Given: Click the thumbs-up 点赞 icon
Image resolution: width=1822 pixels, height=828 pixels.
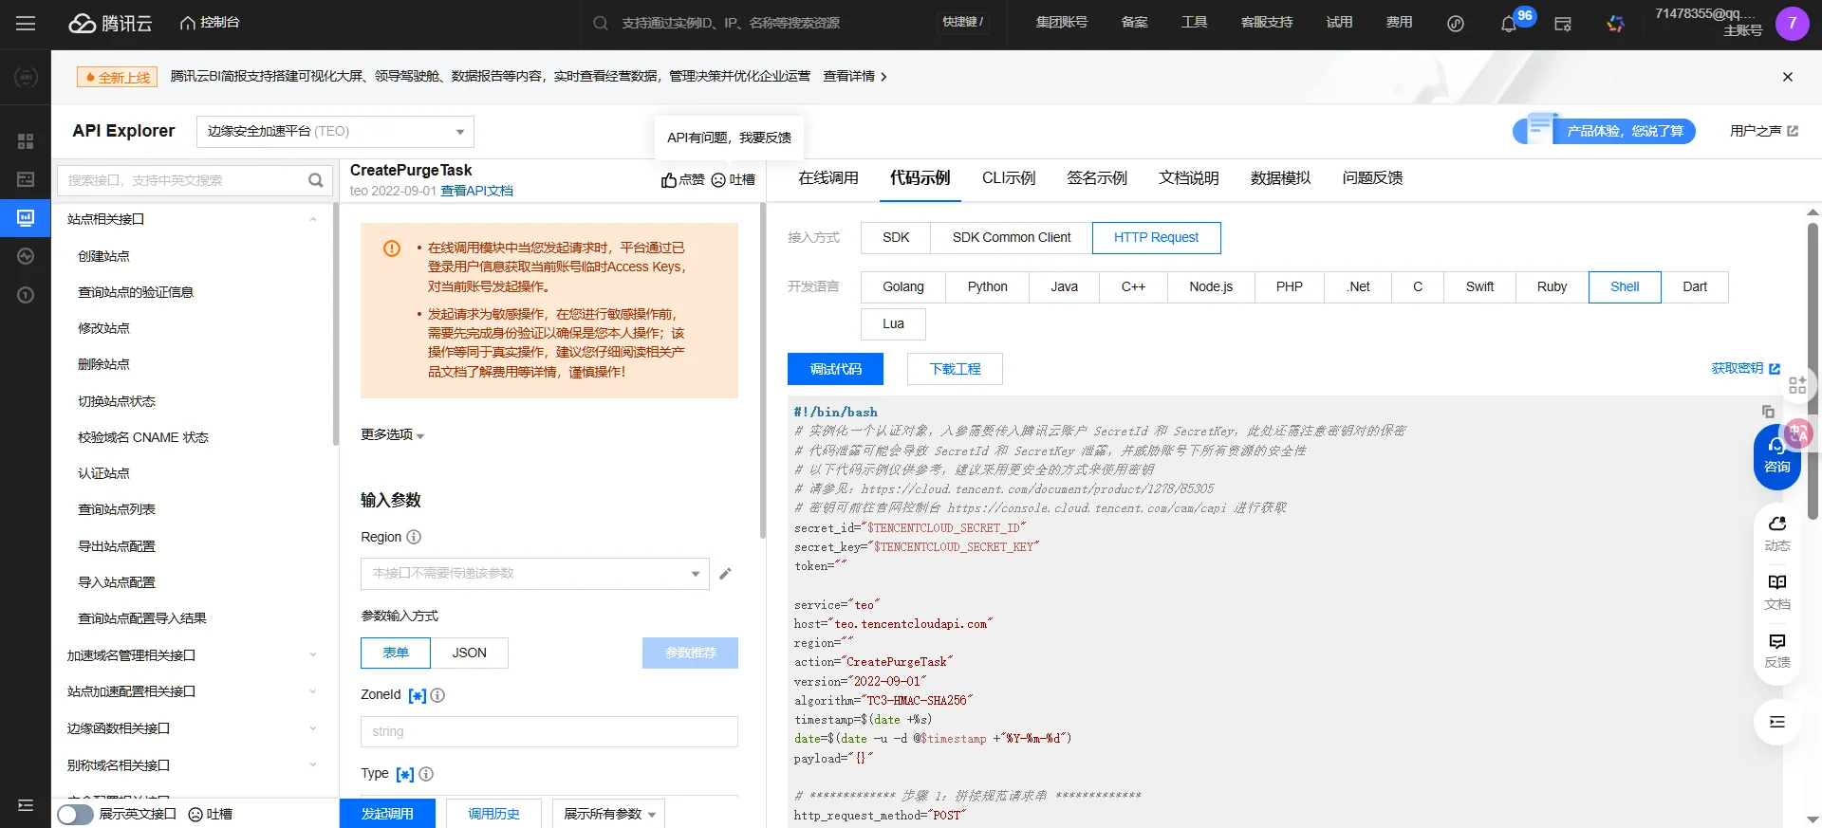Looking at the screenshot, I should click(669, 180).
